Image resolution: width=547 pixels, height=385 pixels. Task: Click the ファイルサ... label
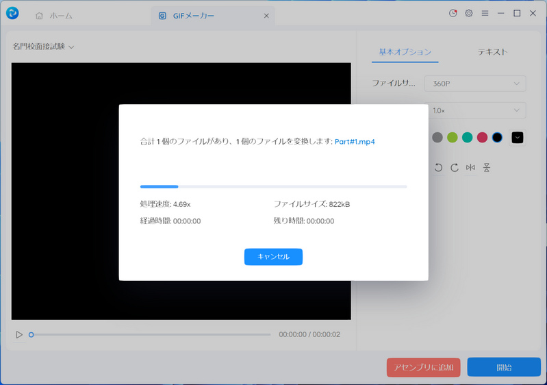pyautogui.click(x=394, y=84)
